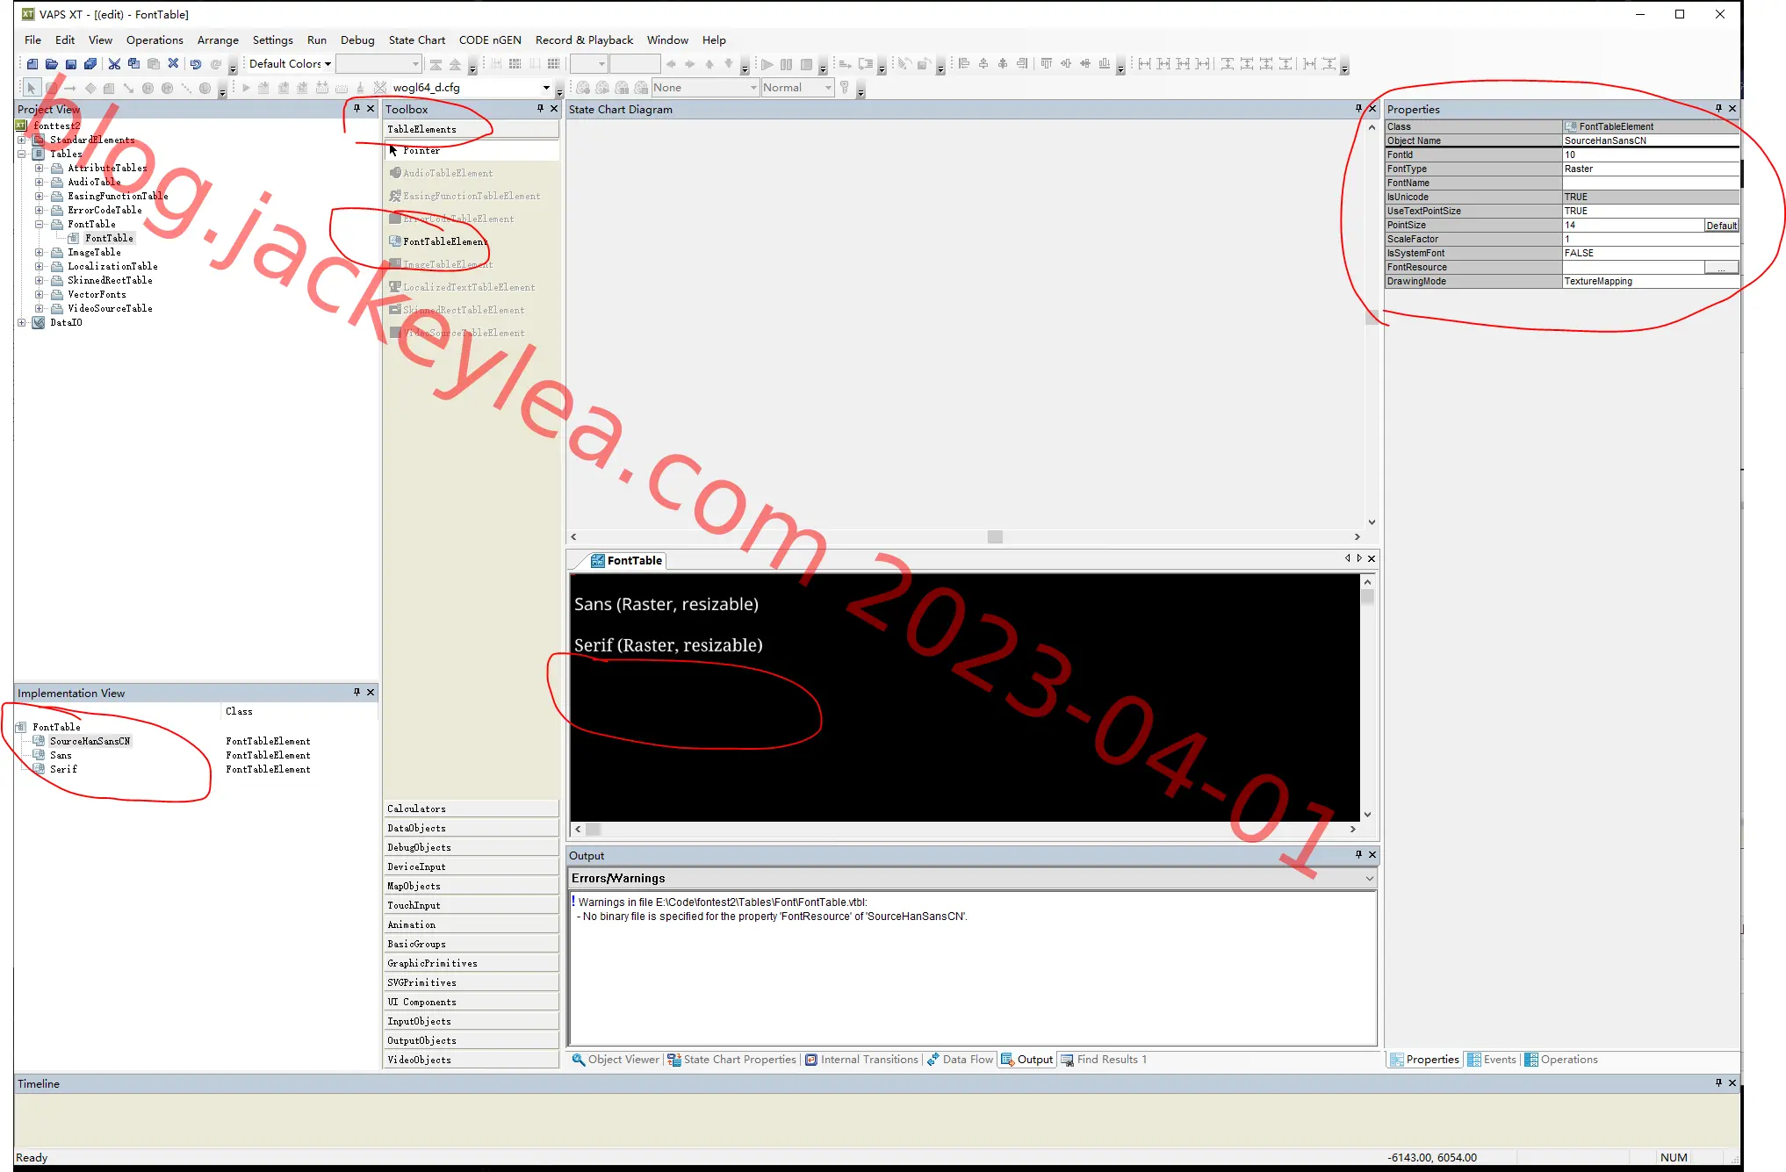
Task: Click the blue X delete icon
Action: tap(173, 64)
